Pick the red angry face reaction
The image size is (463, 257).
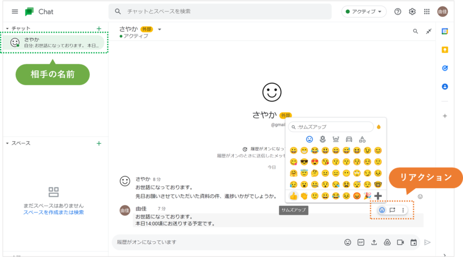pos(357,196)
